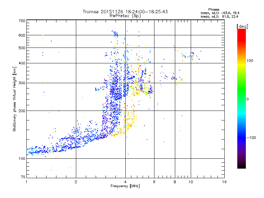Select the "mean, sd,O: -93.6, 18.4" line
The width and height of the screenshot is (264, 198).
[220, 13]
